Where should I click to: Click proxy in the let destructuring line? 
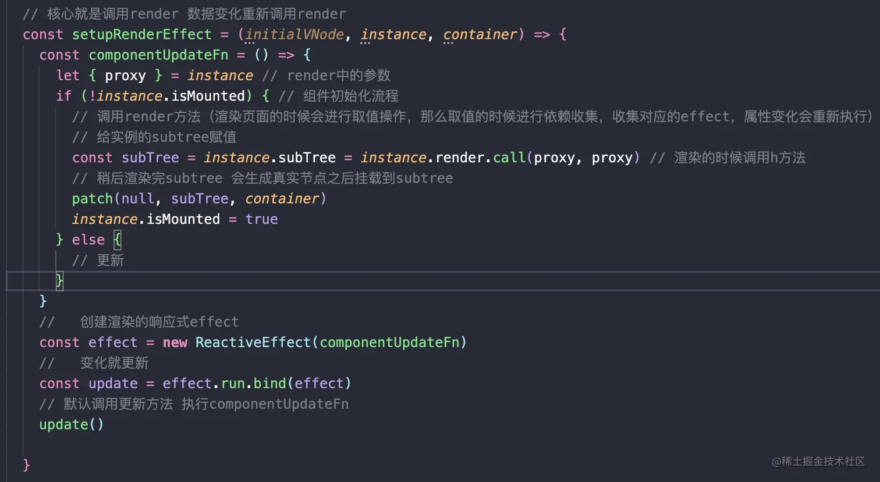(x=125, y=76)
